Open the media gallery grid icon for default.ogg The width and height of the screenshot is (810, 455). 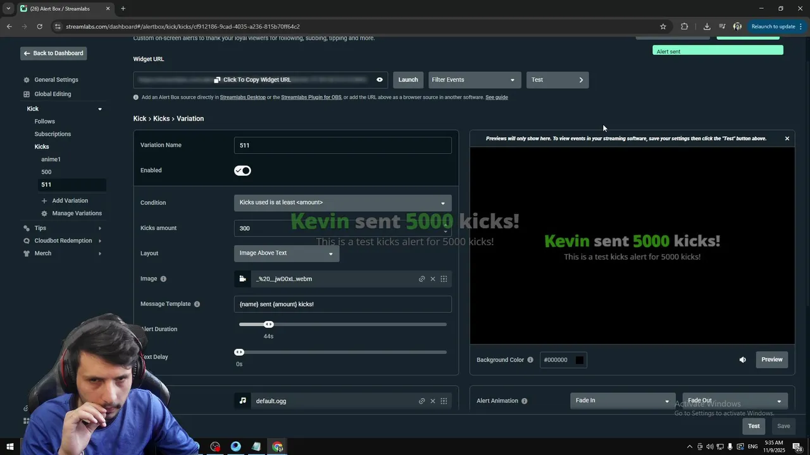(x=444, y=401)
